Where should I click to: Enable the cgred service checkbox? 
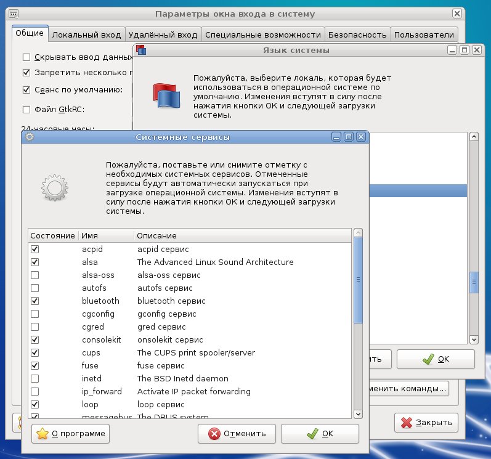[34, 327]
